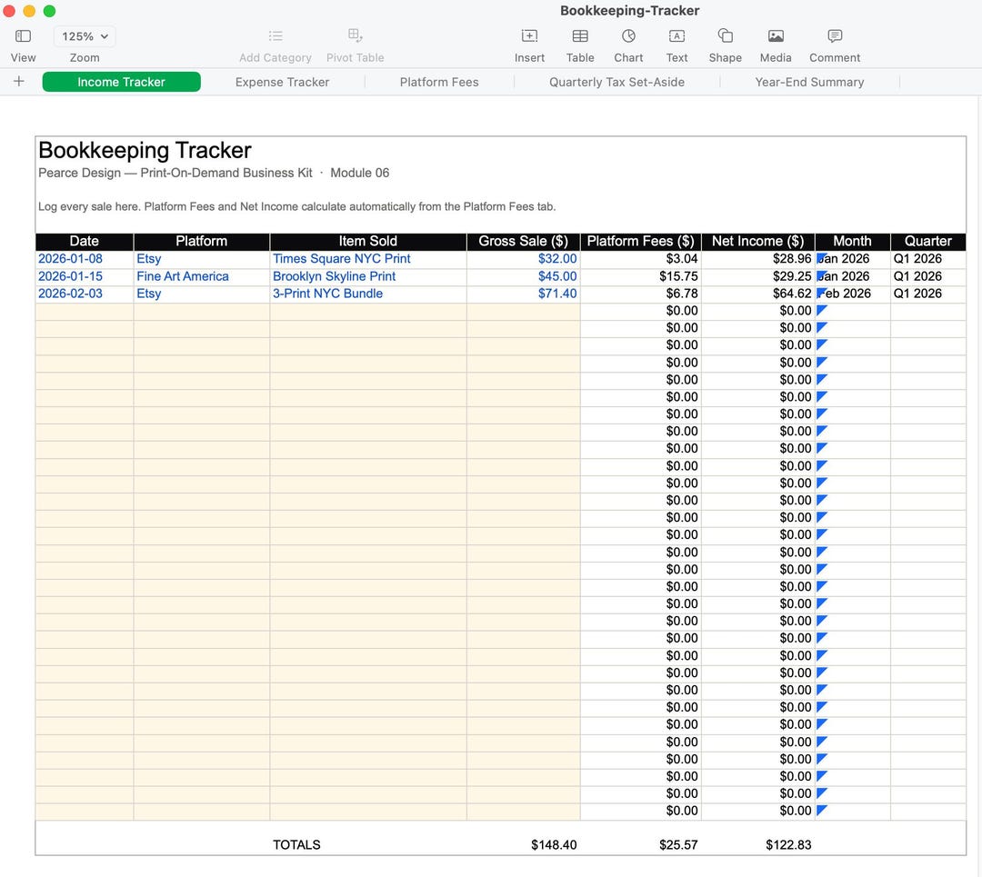The width and height of the screenshot is (982, 877).
Task: Open the Quarterly Tax Set-Aside tab
Action: [616, 82]
